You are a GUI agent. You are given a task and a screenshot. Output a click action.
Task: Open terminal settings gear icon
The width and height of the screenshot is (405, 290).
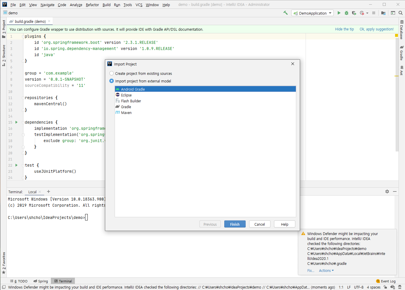(x=387, y=191)
